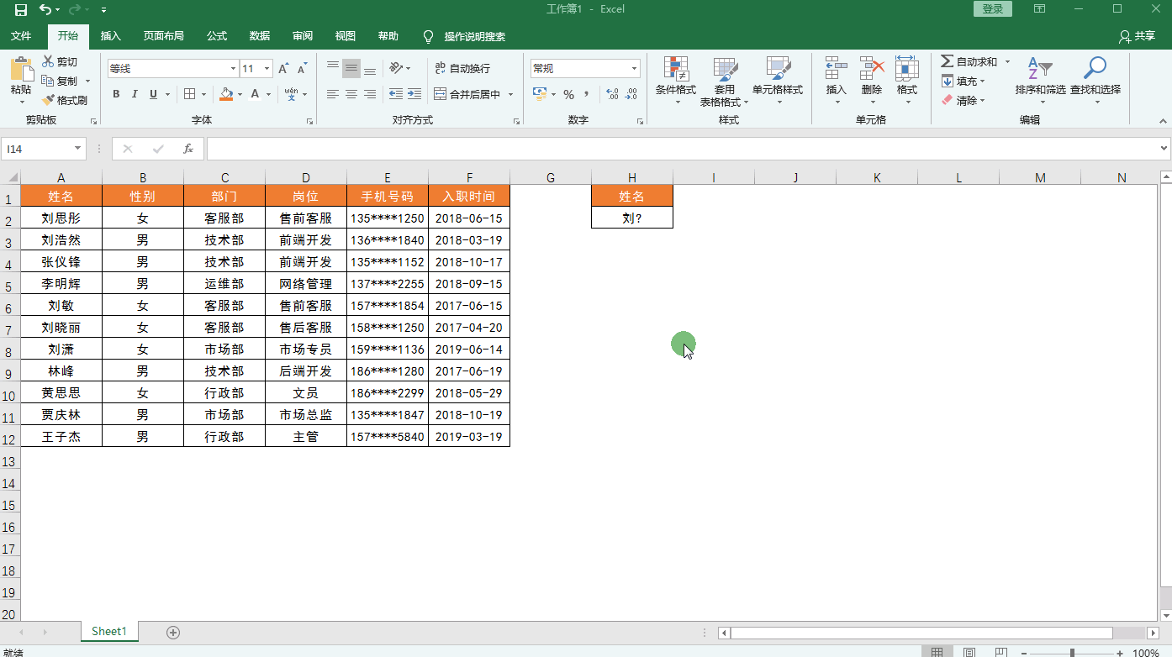The height and width of the screenshot is (657, 1172).
Task: Open the 数据 ribbon tab
Action: (x=259, y=36)
